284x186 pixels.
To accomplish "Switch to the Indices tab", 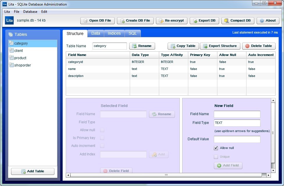I will tap(114, 34).
